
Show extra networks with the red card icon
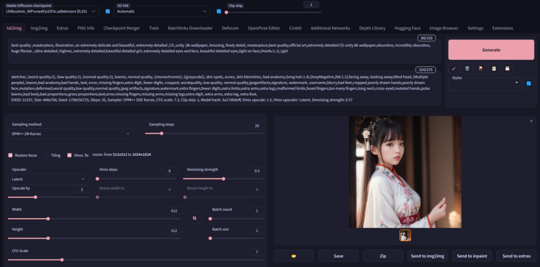(480, 68)
